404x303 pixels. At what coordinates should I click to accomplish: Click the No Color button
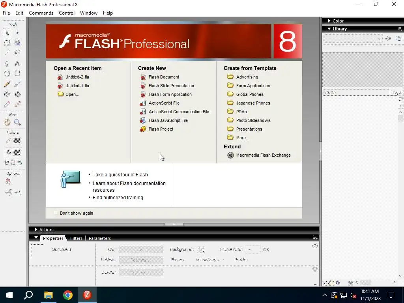pos(13,163)
